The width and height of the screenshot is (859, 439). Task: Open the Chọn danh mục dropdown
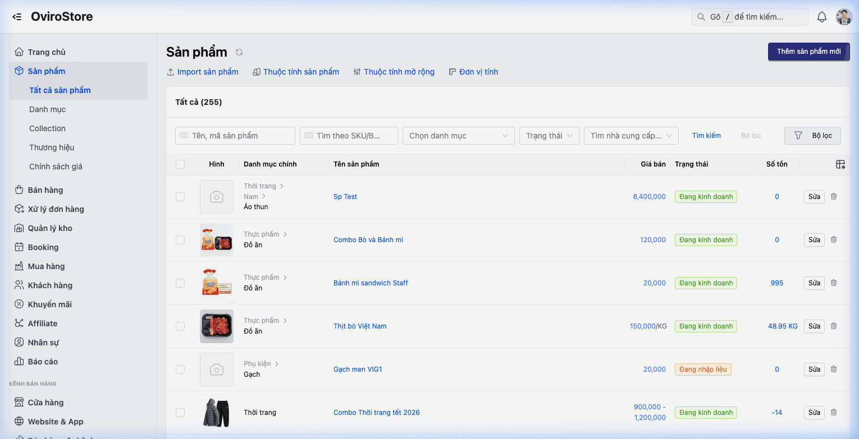[458, 135]
